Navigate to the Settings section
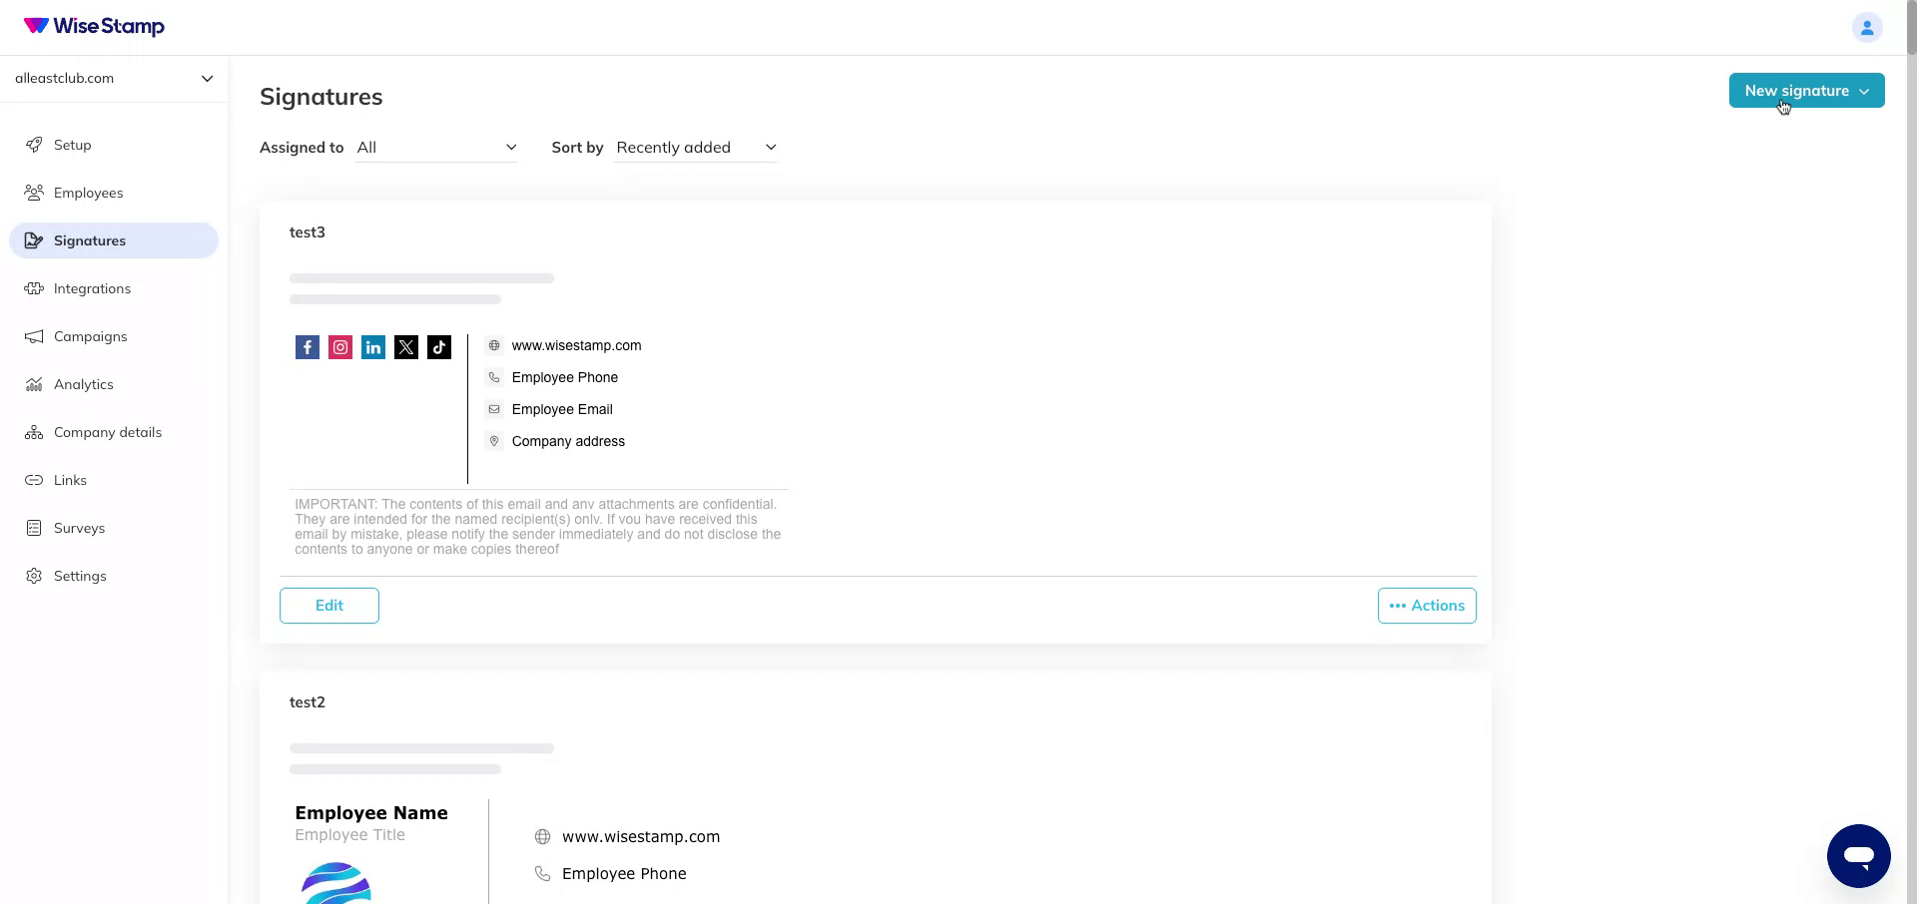This screenshot has height=904, width=1917. [x=80, y=576]
